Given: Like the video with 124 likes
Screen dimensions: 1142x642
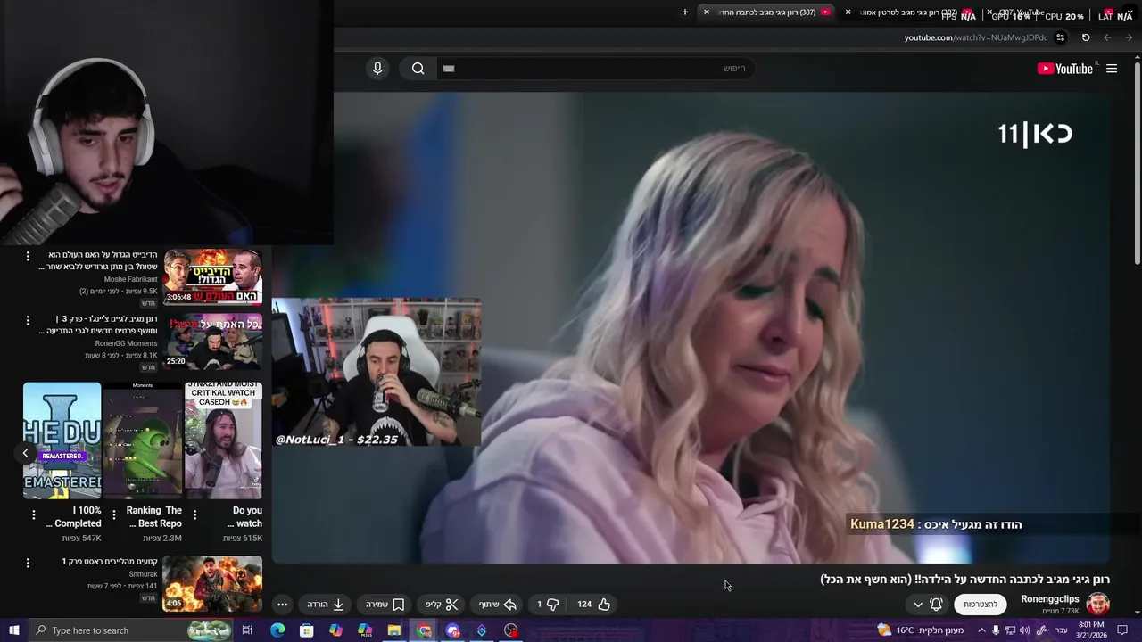Looking at the screenshot, I should (593, 604).
